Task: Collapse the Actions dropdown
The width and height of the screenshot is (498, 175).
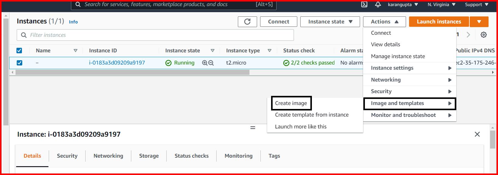Action: tap(384, 22)
